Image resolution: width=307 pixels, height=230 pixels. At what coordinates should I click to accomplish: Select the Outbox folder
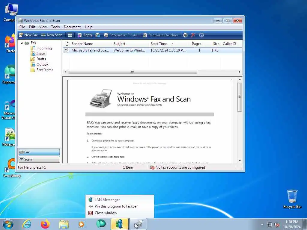tap(42, 64)
